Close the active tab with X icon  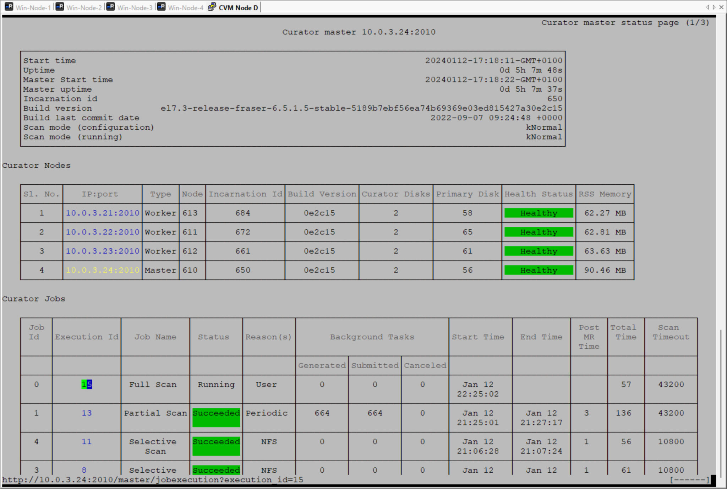[x=721, y=7]
